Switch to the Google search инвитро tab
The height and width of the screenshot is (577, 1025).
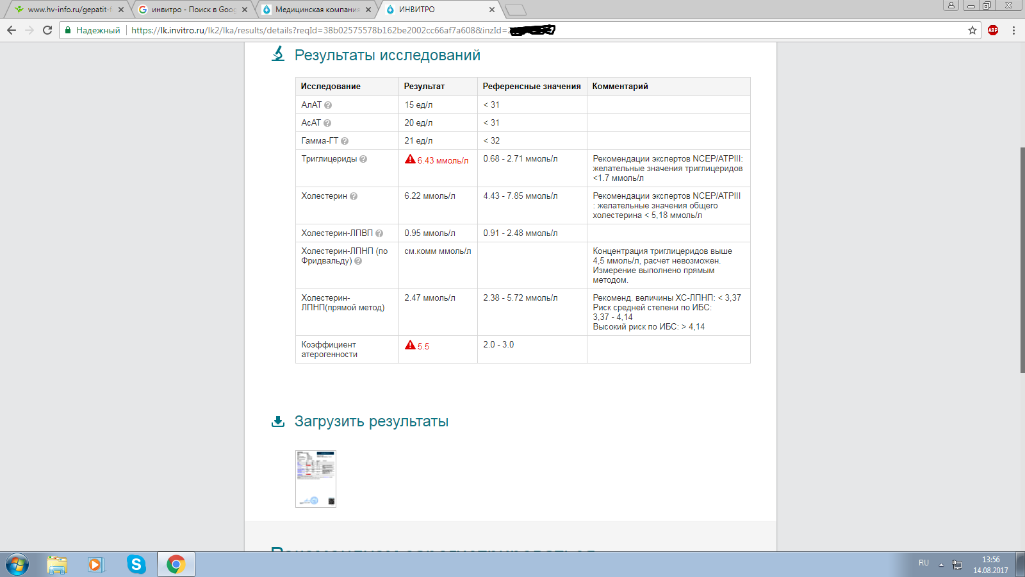pos(193,10)
